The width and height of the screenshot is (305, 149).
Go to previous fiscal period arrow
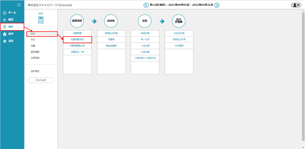(146, 5)
